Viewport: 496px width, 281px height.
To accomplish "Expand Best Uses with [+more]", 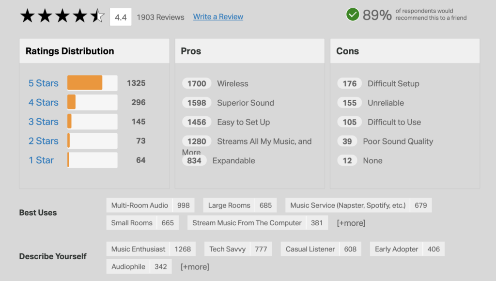I will pyautogui.click(x=351, y=223).
